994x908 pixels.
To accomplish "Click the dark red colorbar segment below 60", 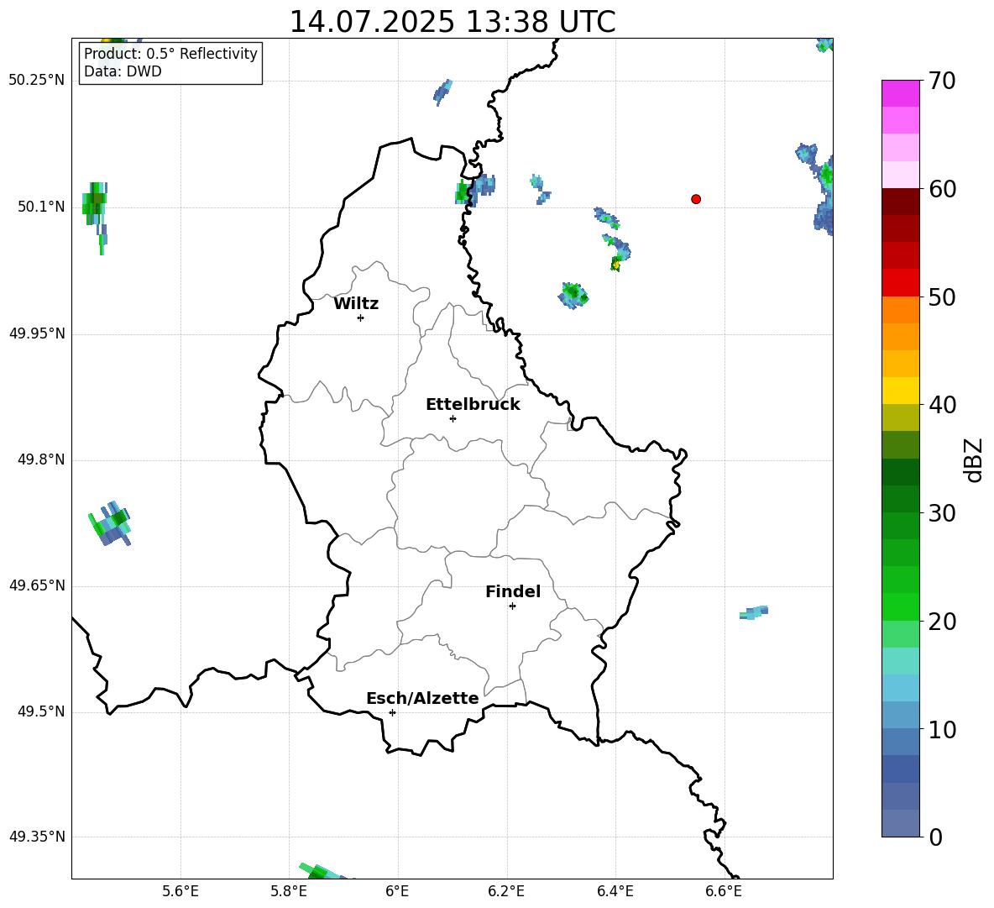I will 901,201.
